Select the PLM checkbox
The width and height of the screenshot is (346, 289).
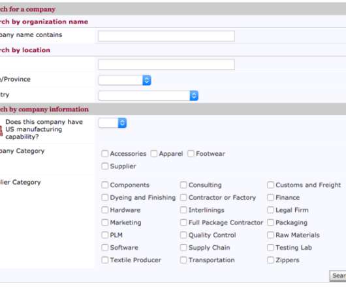point(105,235)
